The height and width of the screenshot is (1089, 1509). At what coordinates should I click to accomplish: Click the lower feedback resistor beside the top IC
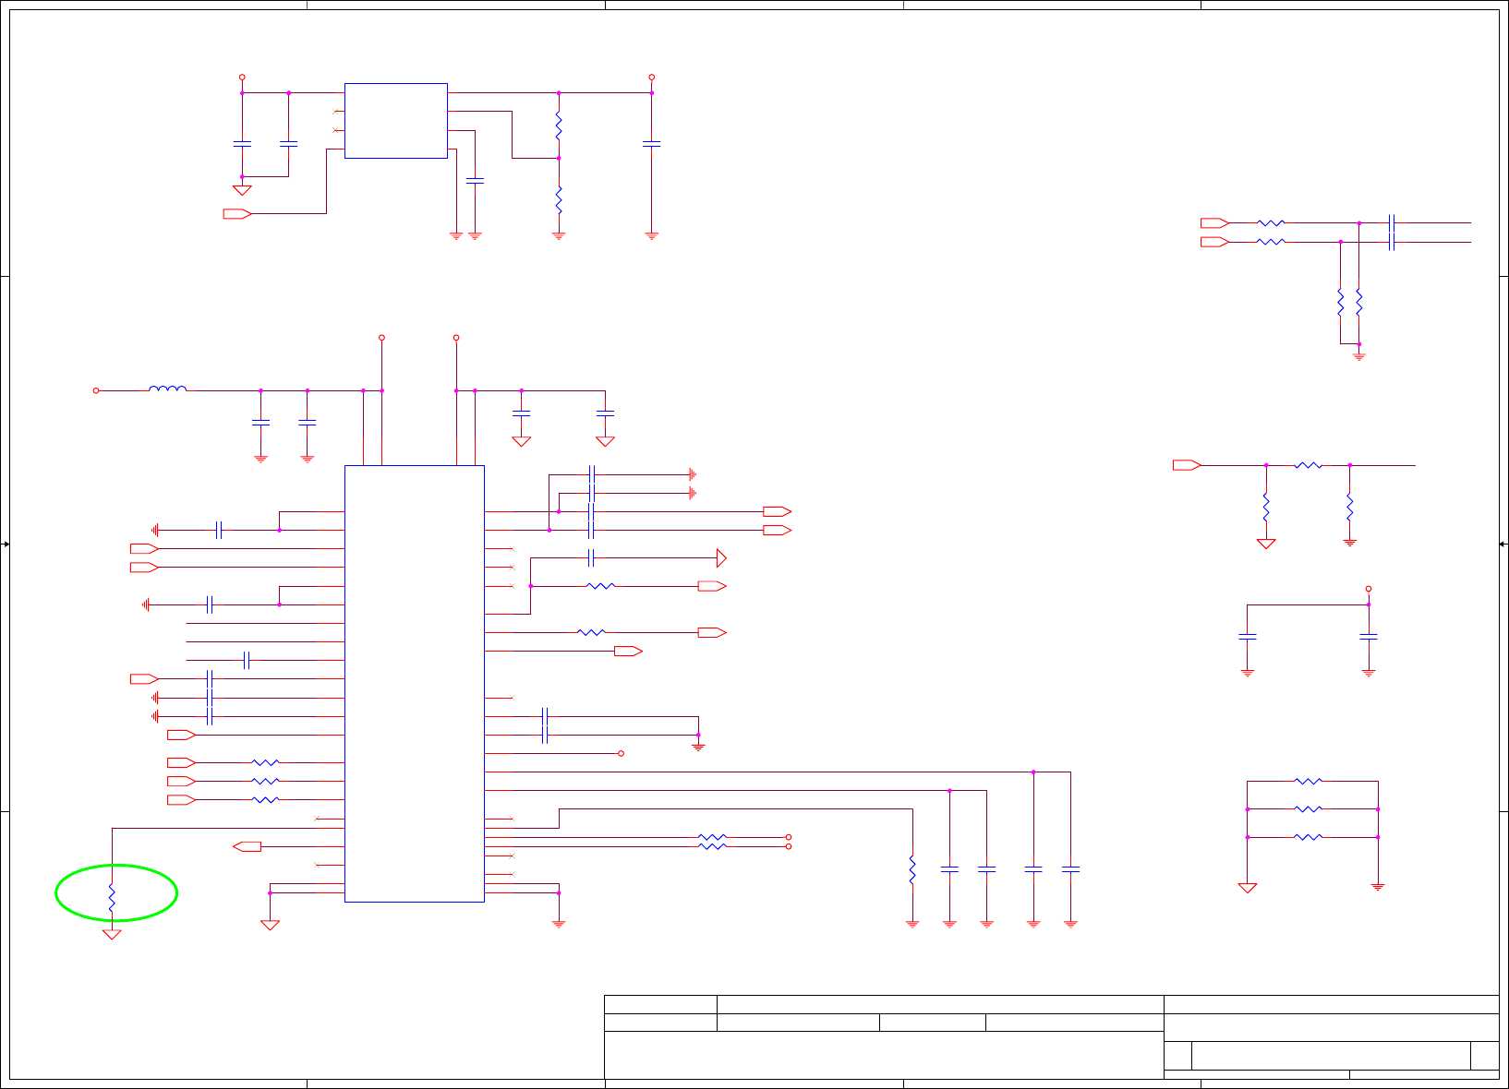tap(559, 199)
